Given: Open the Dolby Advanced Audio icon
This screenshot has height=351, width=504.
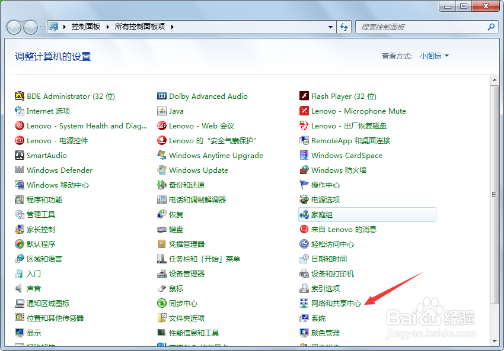Looking at the screenshot, I should (162, 96).
